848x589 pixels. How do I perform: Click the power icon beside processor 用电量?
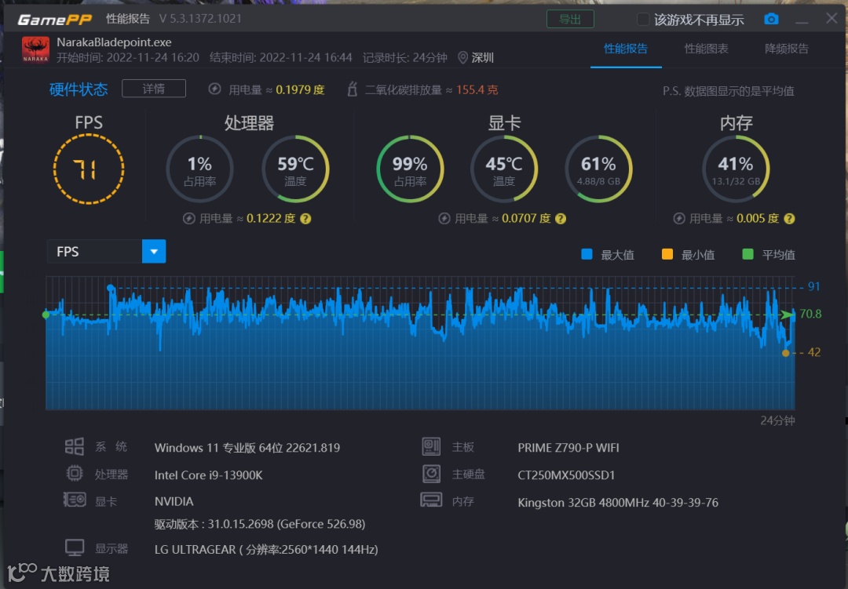188,219
